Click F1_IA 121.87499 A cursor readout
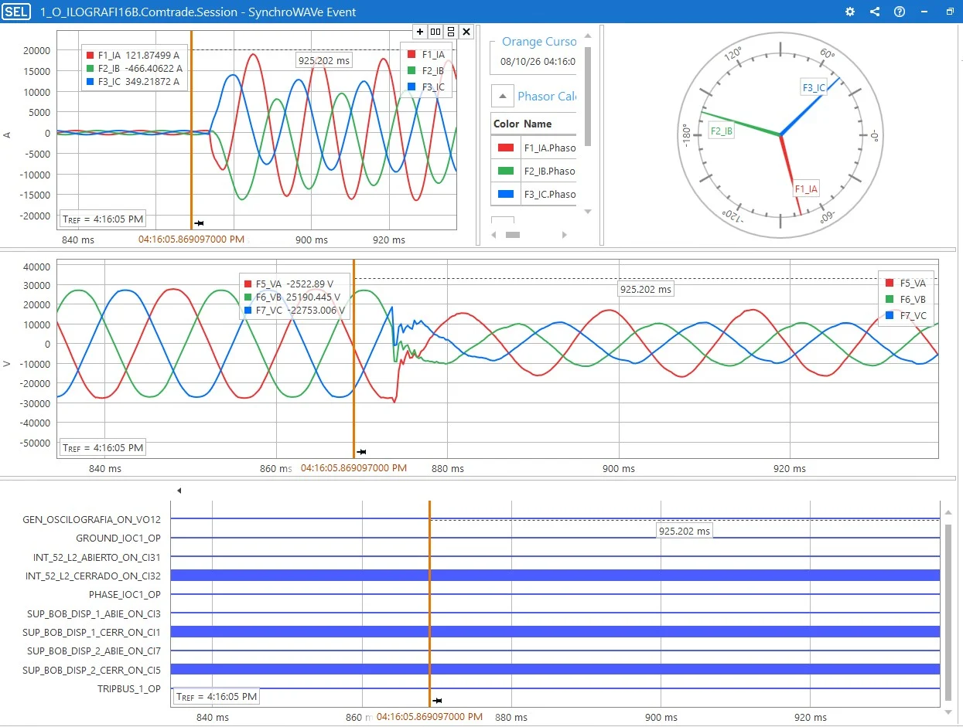 pyautogui.click(x=133, y=56)
